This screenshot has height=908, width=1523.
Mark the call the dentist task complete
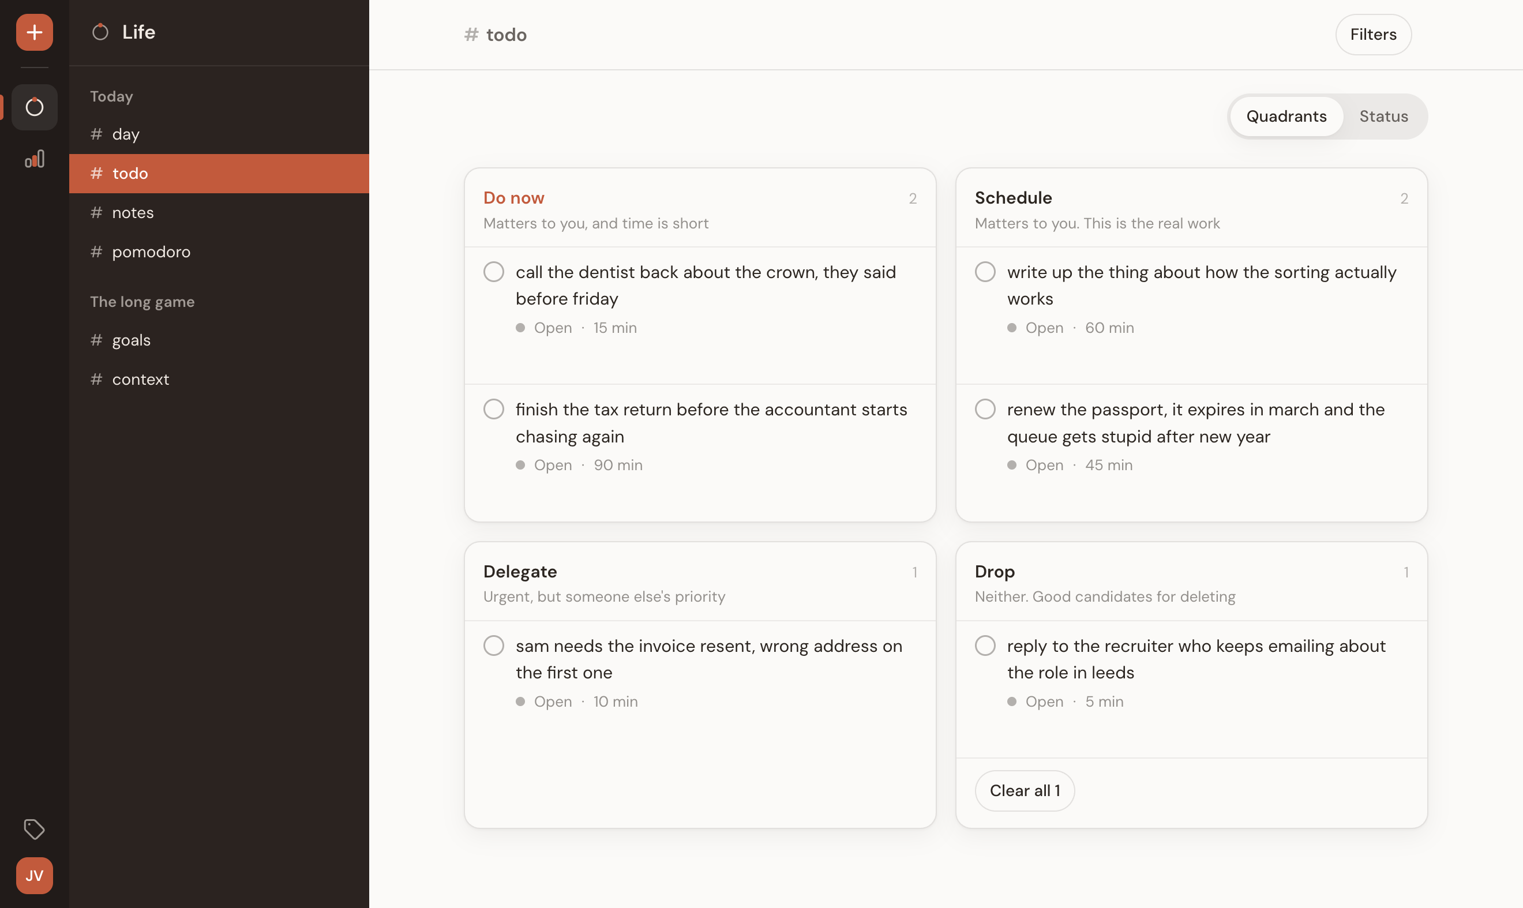(x=494, y=271)
